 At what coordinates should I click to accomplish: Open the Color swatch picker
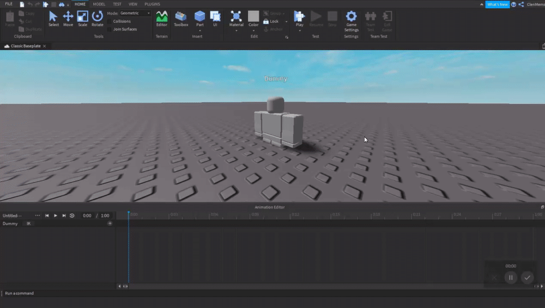tap(253, 17)
